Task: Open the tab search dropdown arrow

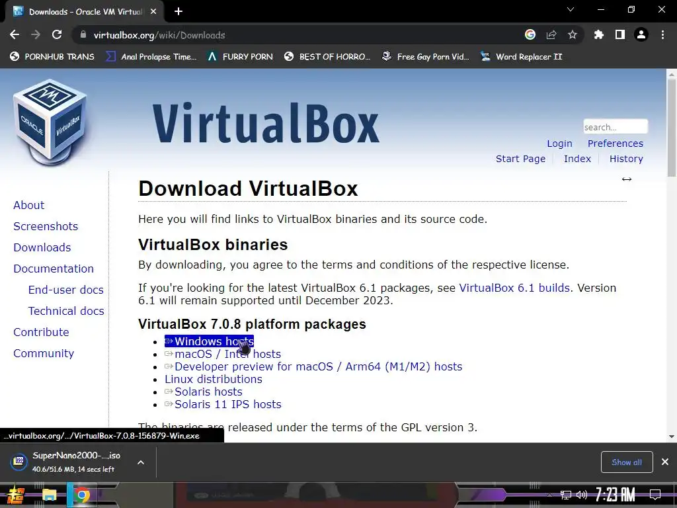Action: pos(571,9)
